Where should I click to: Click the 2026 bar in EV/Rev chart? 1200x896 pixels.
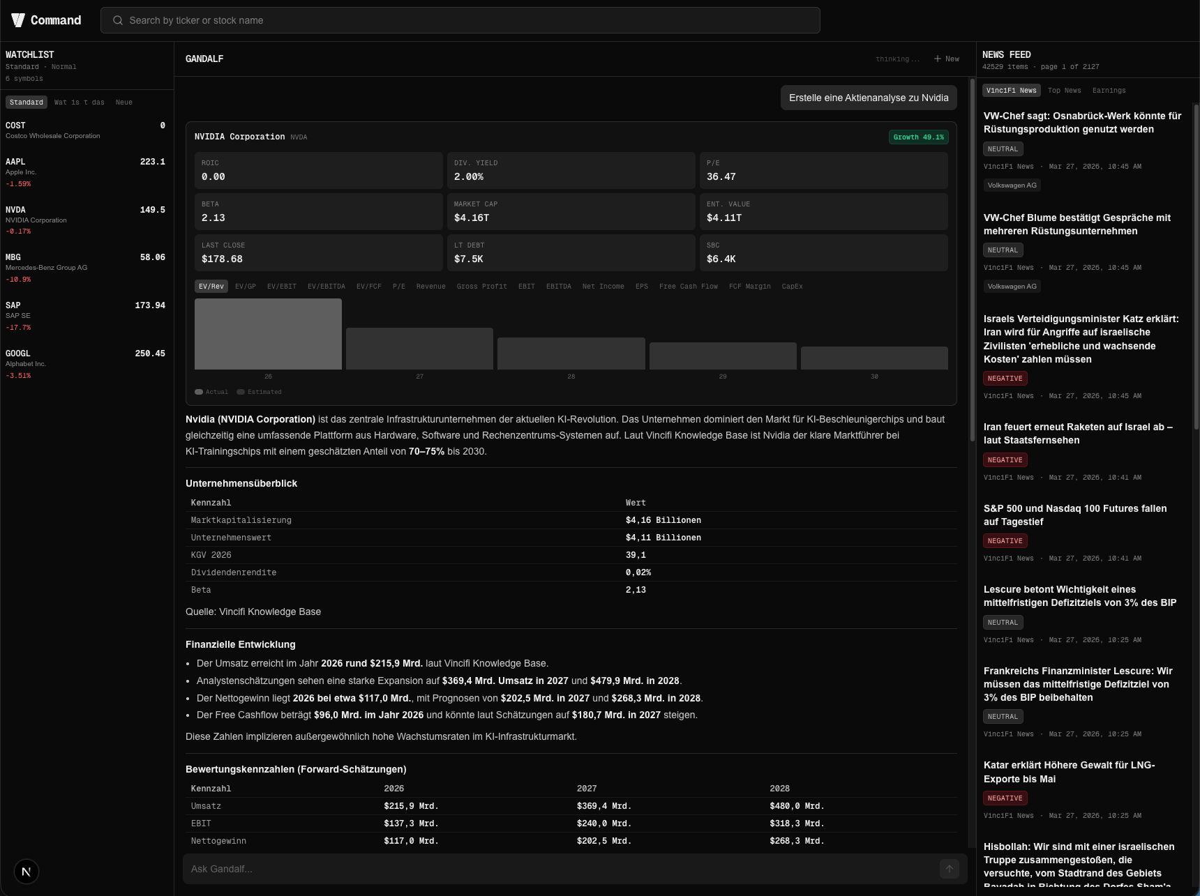[x=268, y=334]
